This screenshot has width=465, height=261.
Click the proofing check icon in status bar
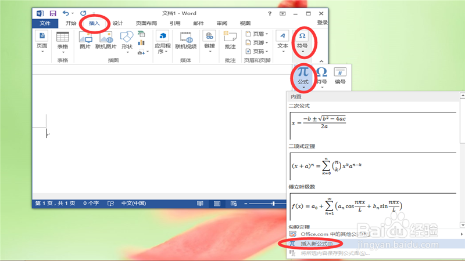(x=110, y=204)
